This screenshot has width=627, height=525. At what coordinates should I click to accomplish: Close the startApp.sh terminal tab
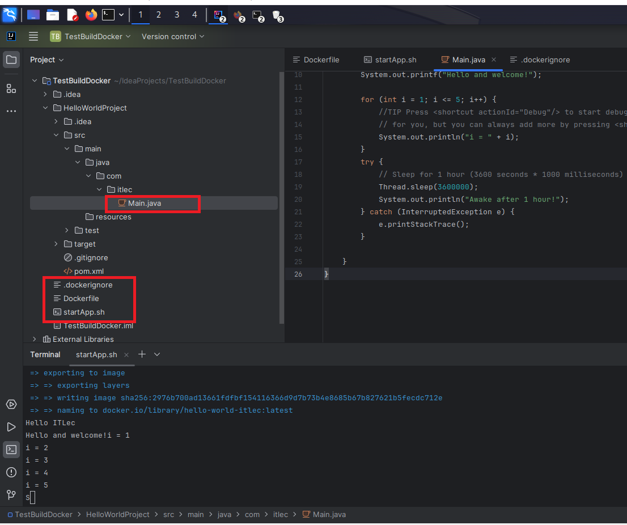click(x=126, y=355)
